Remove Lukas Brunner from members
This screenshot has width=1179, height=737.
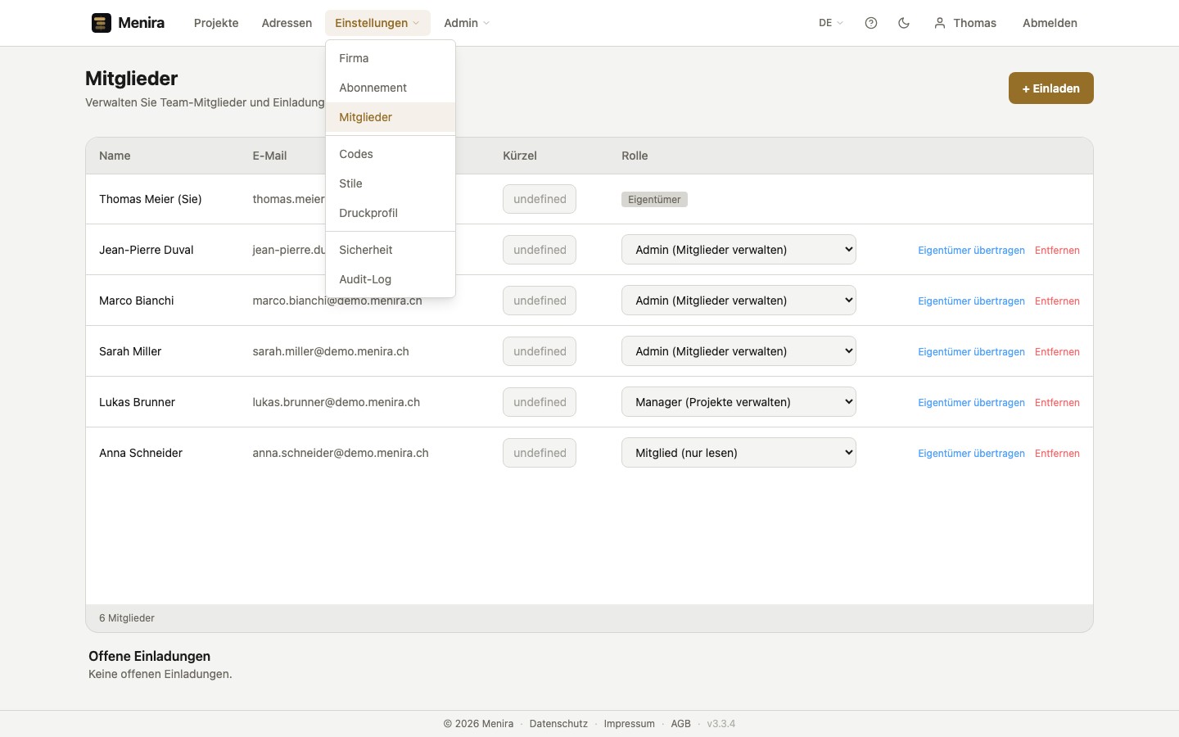tap(1057, 403)
